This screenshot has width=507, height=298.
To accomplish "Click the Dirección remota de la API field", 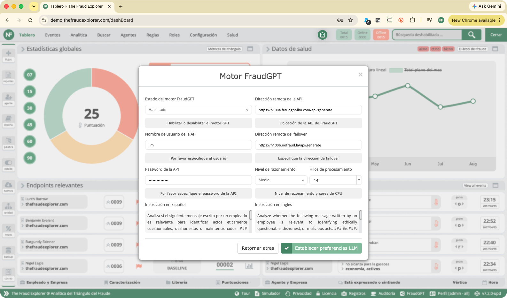I will click(308, 110).
